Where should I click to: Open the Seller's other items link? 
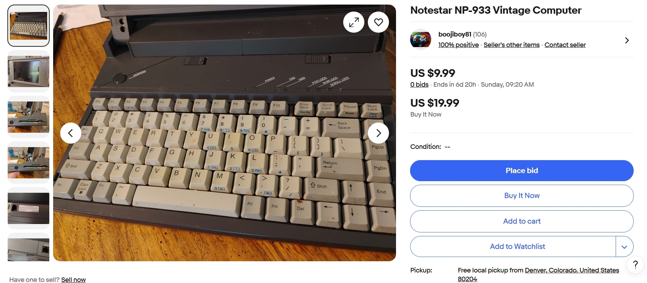point(511,45)
